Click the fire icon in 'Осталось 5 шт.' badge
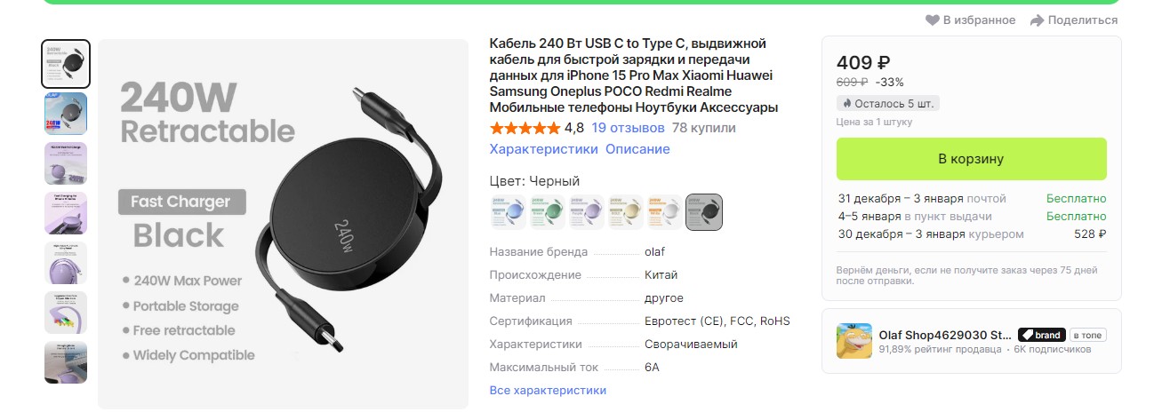This screenshot has height=420, width=1154. [845, 104]
